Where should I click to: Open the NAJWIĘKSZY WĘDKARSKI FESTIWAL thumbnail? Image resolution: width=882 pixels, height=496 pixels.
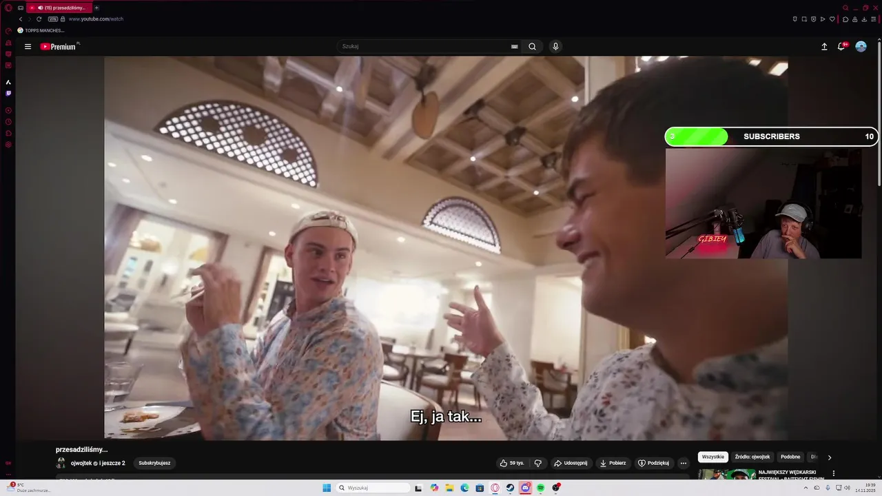point(727,474)
